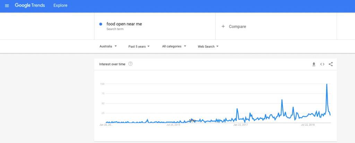Open the Past 5 years dropdown

click(x=139, y=46)
